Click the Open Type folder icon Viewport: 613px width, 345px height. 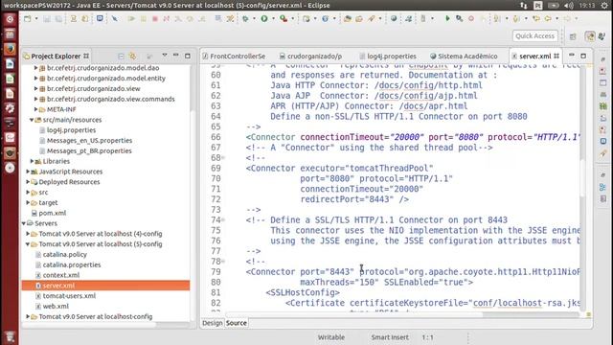pyautogui.click(x=348, y=18)
